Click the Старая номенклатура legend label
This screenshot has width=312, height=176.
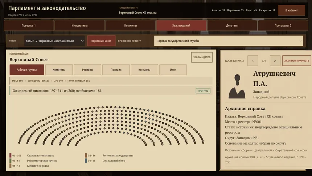[41, 155]
